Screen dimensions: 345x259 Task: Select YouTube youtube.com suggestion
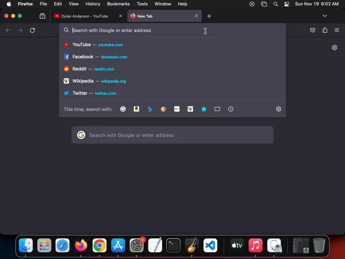point(172,45)
